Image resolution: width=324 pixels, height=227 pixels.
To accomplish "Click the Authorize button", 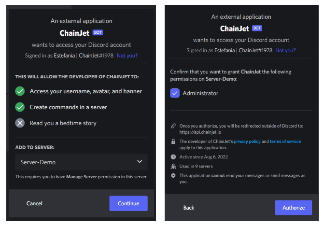I will coord(294,208).
